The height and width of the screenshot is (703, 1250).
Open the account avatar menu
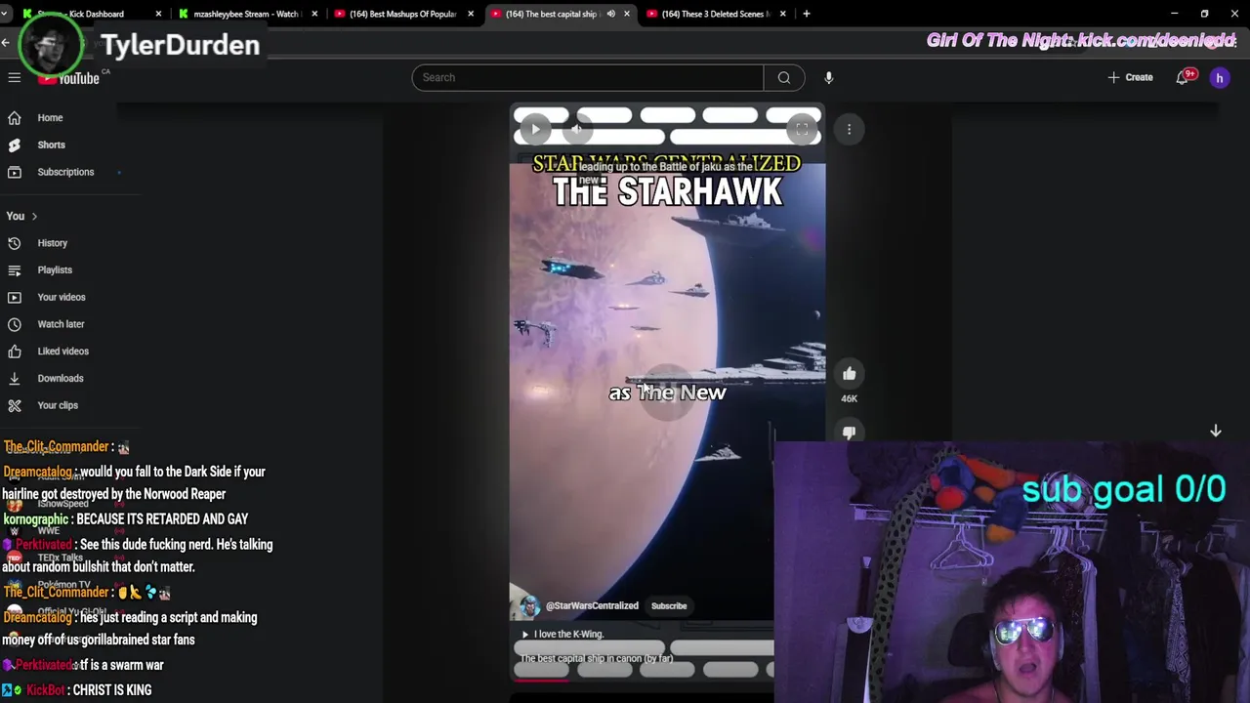pos(1220,77)
